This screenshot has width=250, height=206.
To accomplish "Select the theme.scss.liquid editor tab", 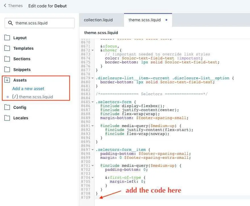I will 144,20.
